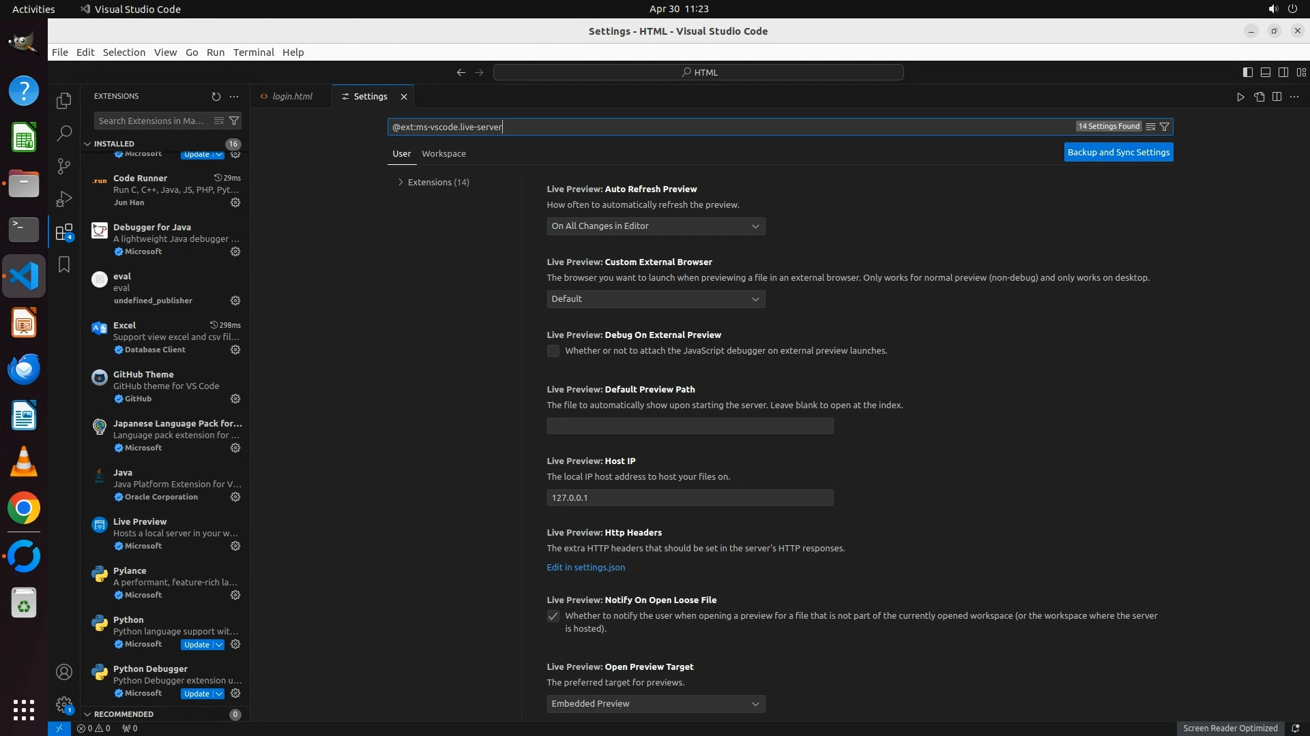Open the Terminal menu
1310x736 pixels.
(x=253, y=52)
